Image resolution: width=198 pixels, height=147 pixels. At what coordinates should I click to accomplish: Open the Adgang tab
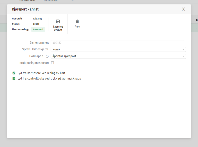click(x=37, y=19)
